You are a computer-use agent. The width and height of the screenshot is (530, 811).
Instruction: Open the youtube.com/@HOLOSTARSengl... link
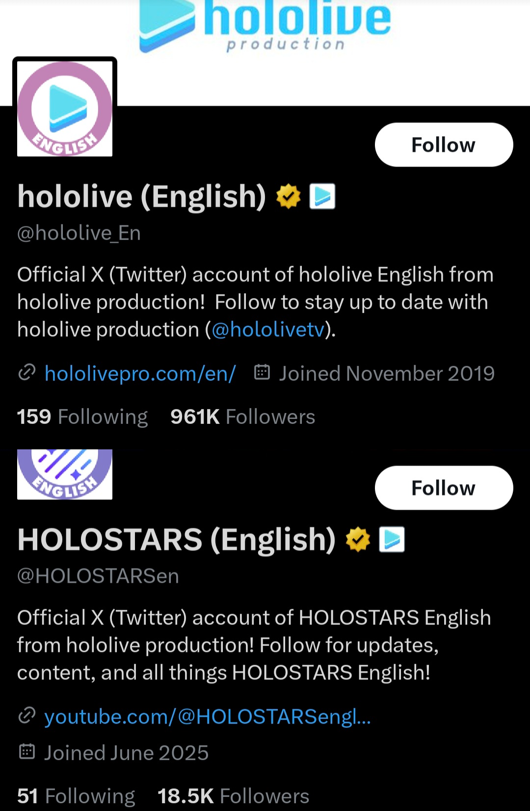[x=208, y=717]
